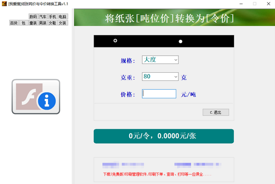Select the filled radio button in black bar
The height and width of the screenshot is (184, 275).
coord(180,41)
